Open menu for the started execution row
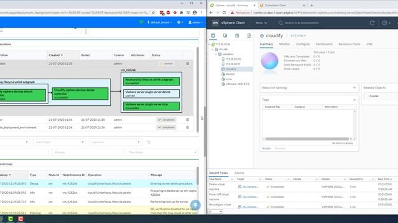This screenshot has width=398, height=223. pos(188,64)
